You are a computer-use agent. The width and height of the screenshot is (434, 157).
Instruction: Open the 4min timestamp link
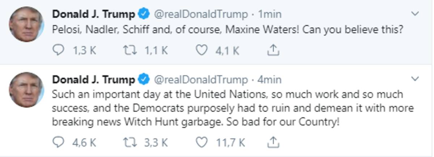click(x=269, y=79)
